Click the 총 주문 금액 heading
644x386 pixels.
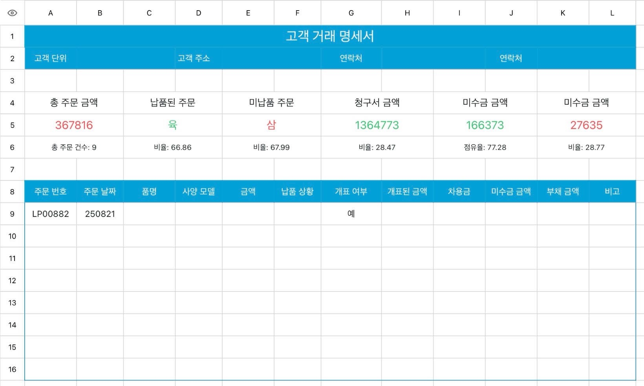(74, 103)
